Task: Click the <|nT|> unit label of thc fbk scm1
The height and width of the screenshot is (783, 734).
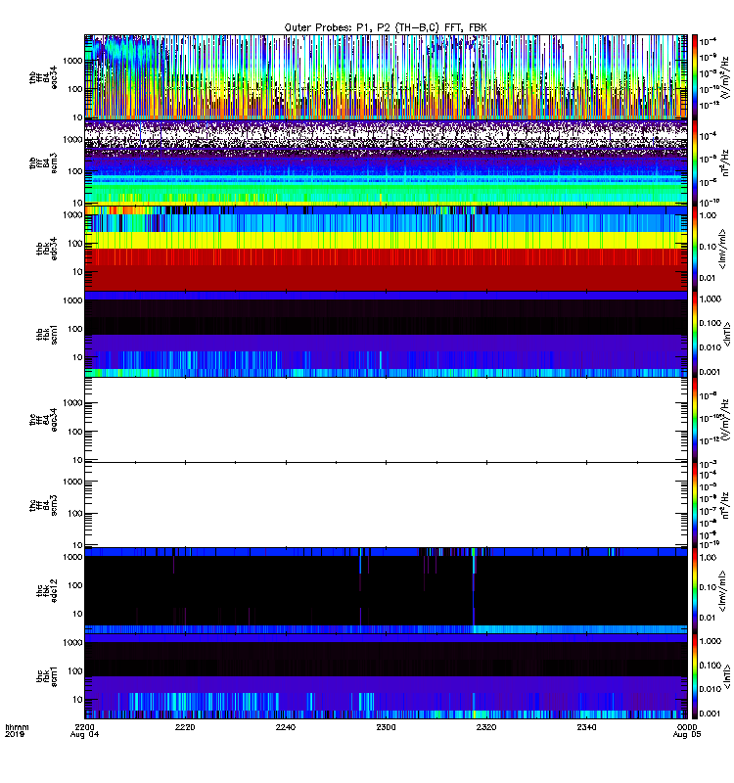Action: (x=727, y=676)
